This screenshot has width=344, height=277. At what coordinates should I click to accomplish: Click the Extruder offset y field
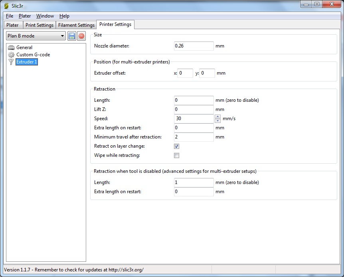click(x=207, y=73)
